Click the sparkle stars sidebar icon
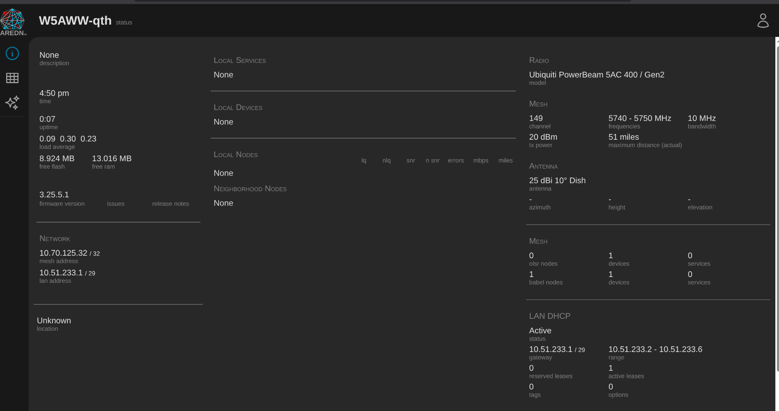 pos(12,102)
